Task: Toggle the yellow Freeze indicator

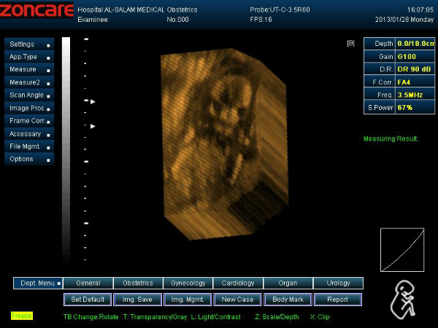Action: [22, 316]
